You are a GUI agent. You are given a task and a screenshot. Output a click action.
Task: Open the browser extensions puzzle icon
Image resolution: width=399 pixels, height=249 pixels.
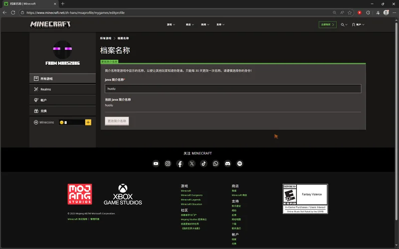[x=368, y=12]
